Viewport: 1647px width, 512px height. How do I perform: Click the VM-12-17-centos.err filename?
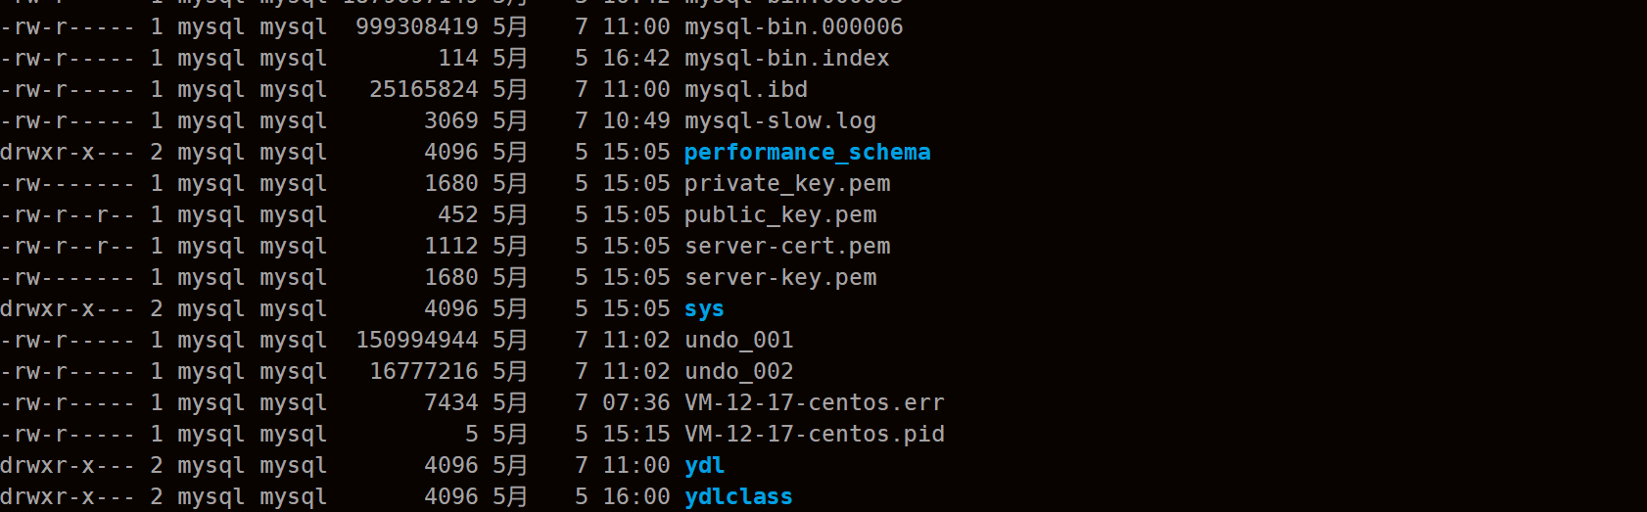click(x=814, y=403)
